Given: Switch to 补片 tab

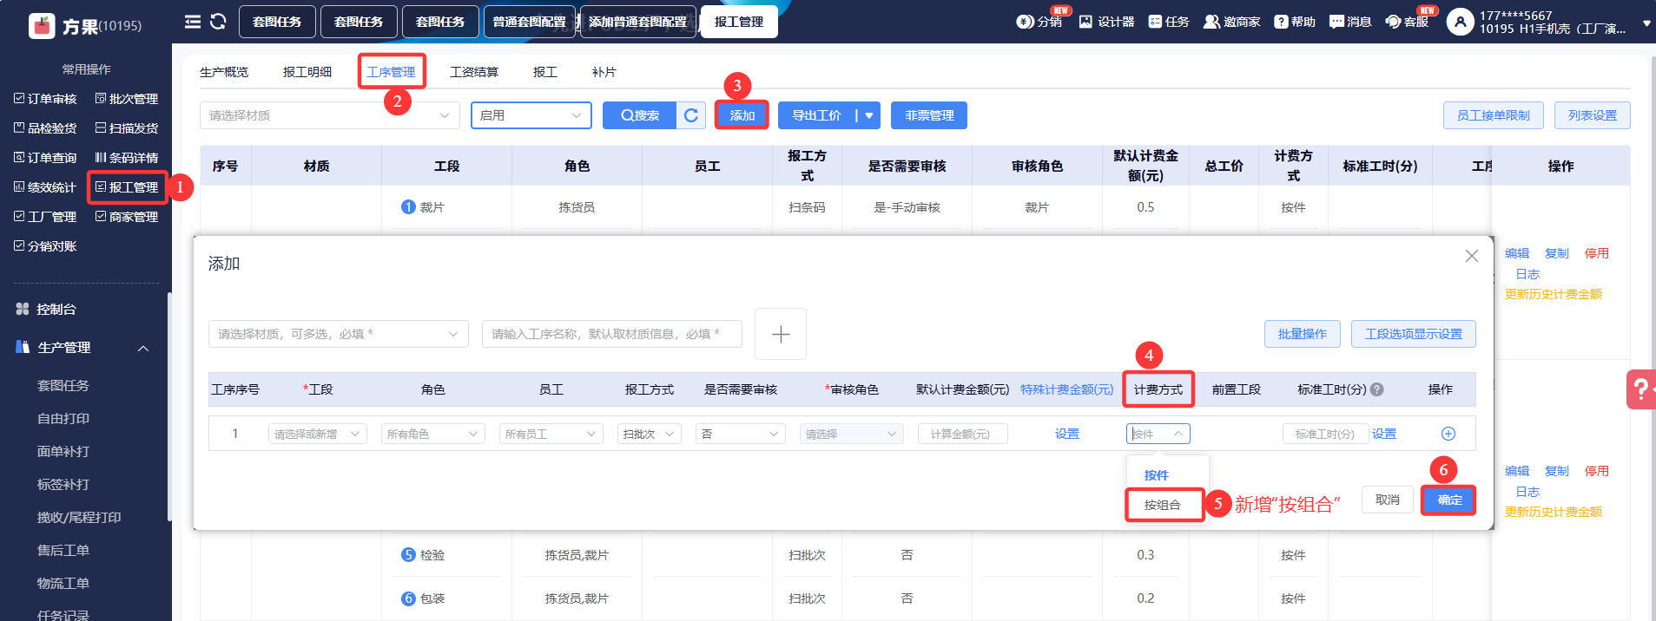Looking at the screenshot, I should tap(604, 72).
